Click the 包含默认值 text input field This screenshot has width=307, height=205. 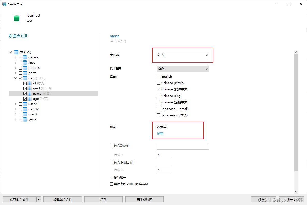coord(183,146)
